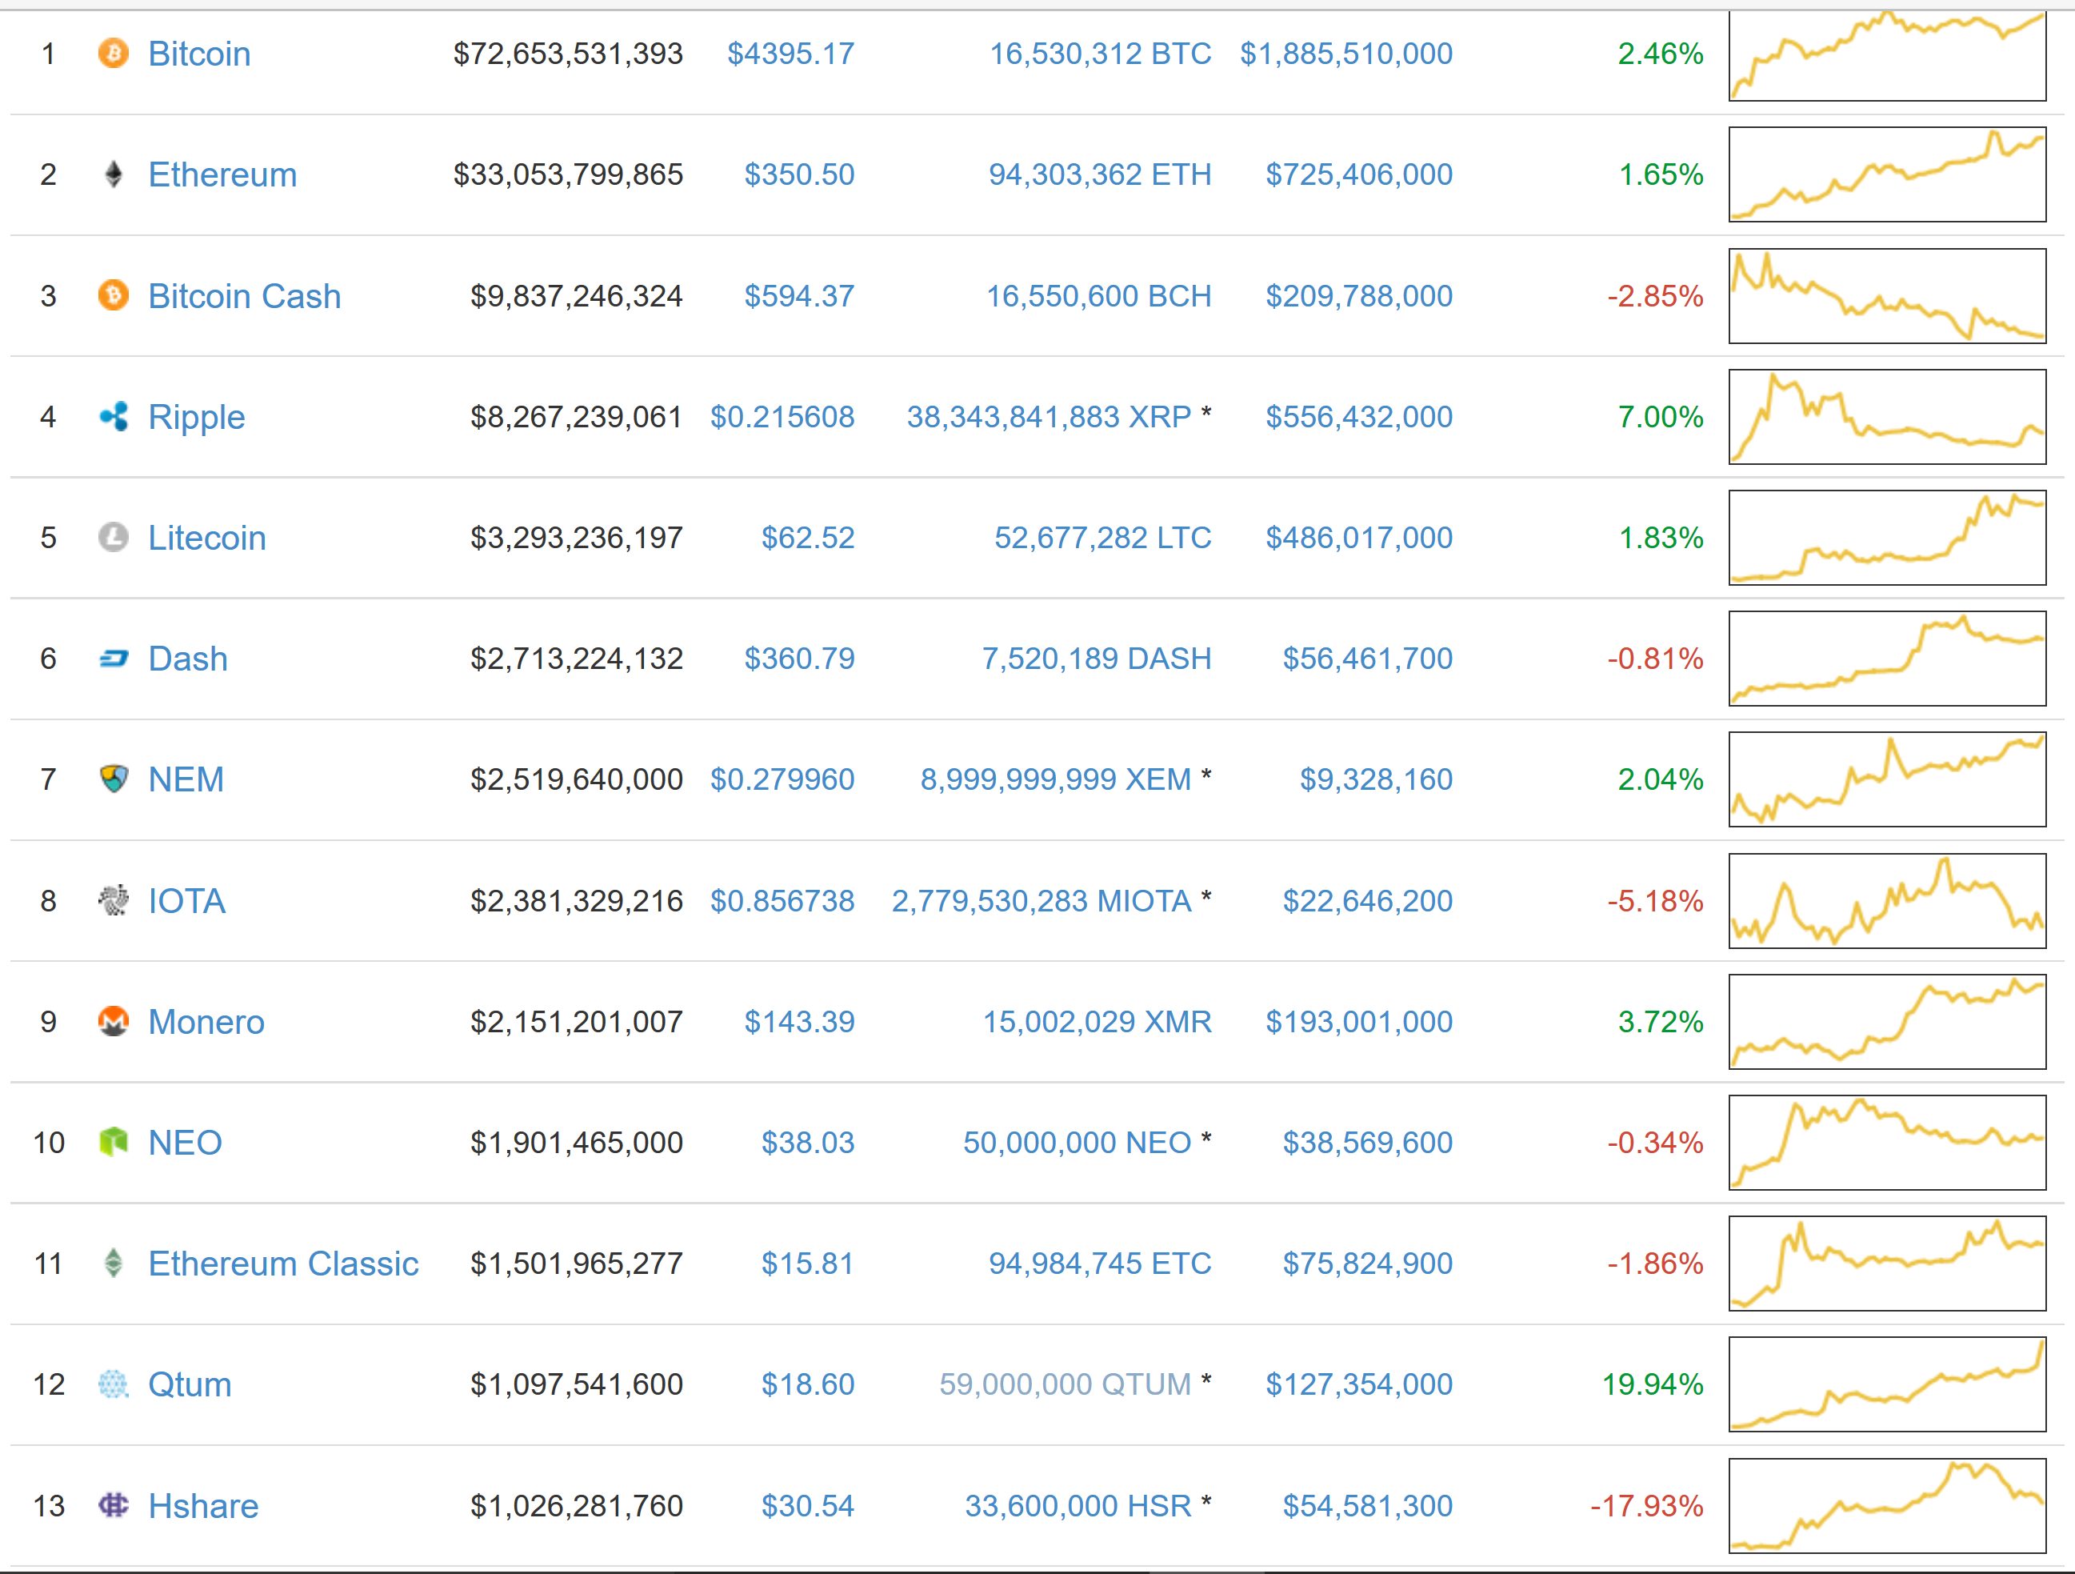Open the IOTA name link
The height and width of the screenshot is (1574, 2075).
tap(188, 901)
